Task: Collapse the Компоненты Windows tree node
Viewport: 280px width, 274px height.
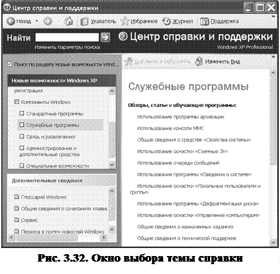Action: click(x=17, y=102)
